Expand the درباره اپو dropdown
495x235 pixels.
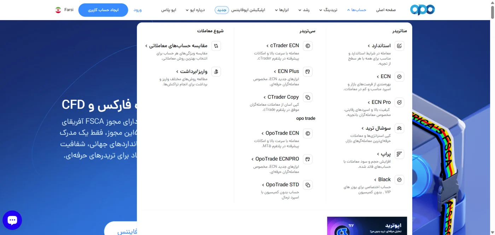pos(196,10)
